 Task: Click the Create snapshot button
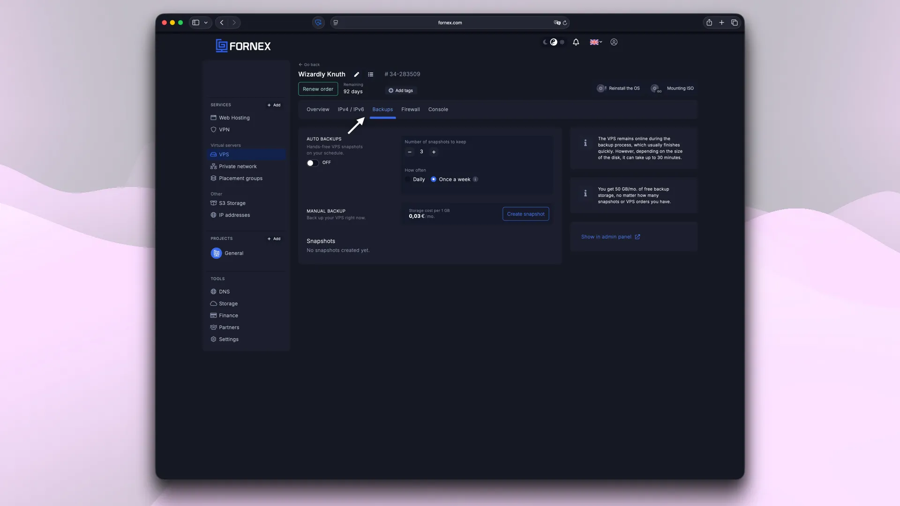pos(525,214)
